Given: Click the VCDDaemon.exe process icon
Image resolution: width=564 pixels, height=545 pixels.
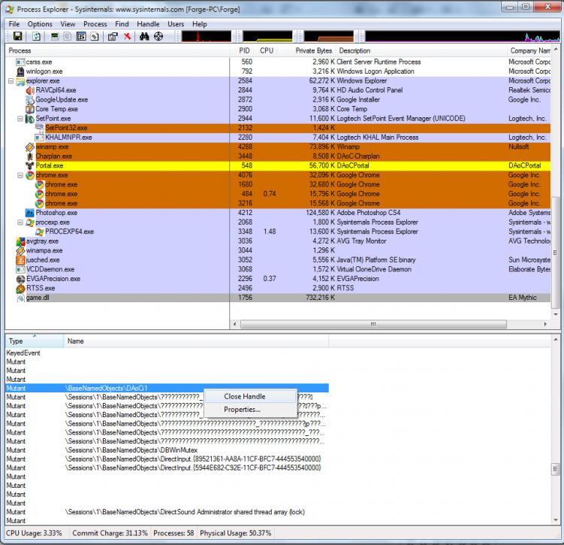Looking at the screenshot, I should pos(20,269).
